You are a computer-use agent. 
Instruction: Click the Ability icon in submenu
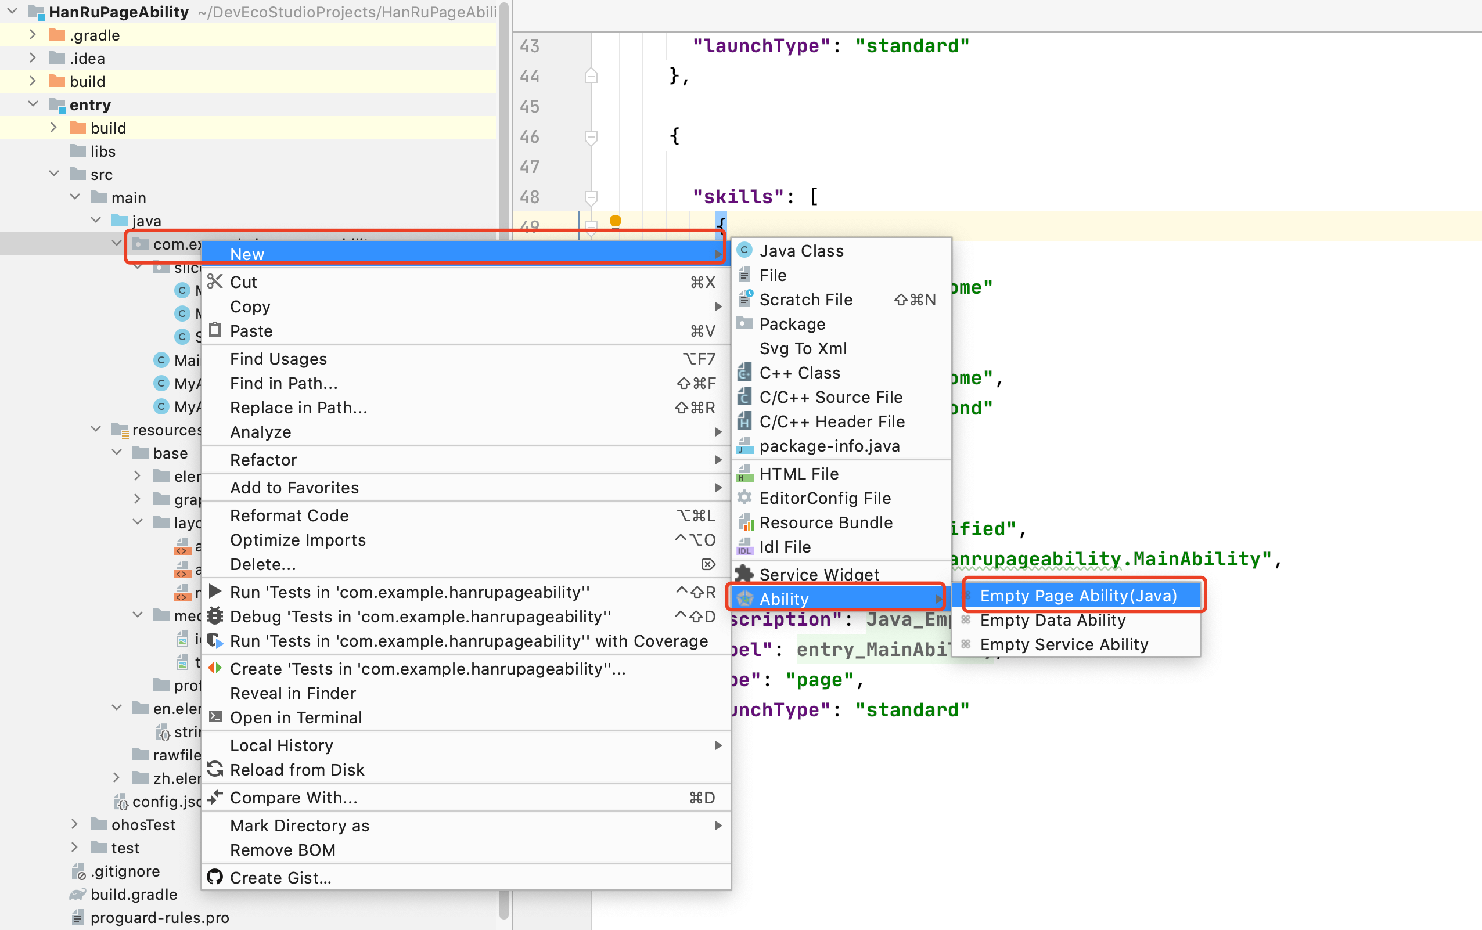point(744,598)
